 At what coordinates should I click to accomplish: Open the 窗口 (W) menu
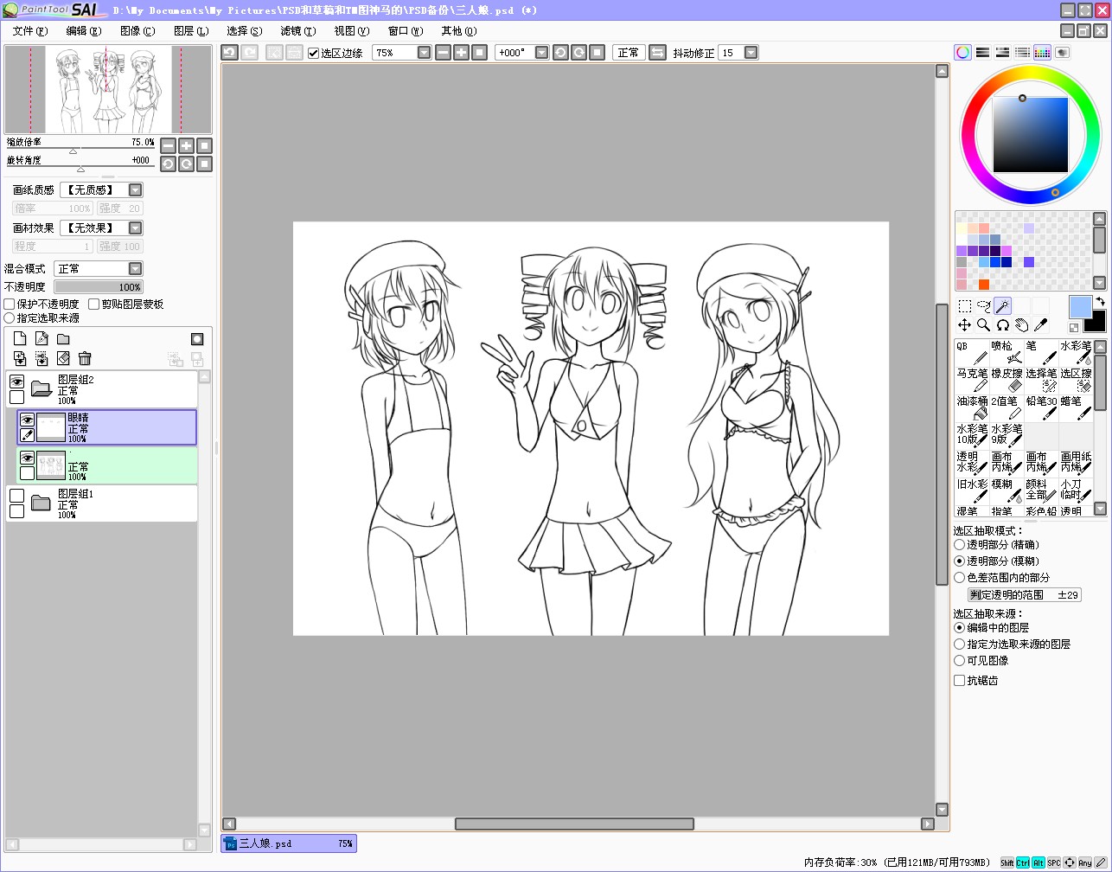pyautogui.click(x=406, y=31)
